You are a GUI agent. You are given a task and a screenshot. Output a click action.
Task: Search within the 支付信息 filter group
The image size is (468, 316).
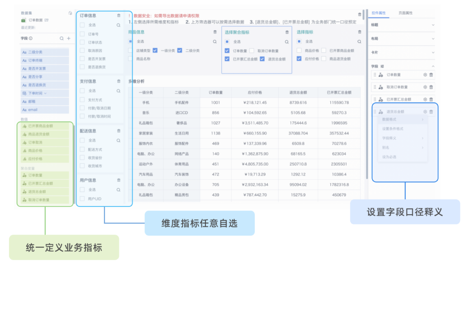coord(118,91)
